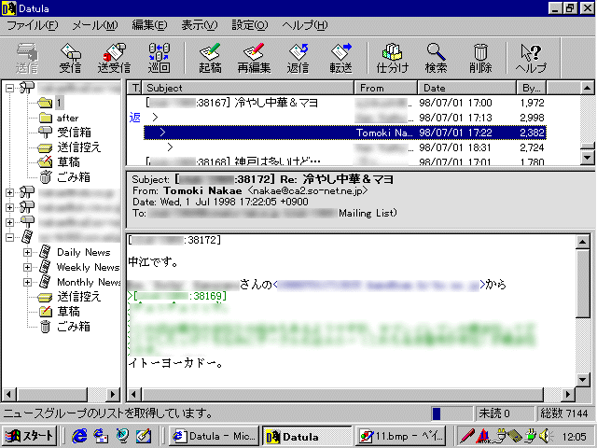Open search with the 検索 icon
The image size is (597, 448).
coord(436,58)
